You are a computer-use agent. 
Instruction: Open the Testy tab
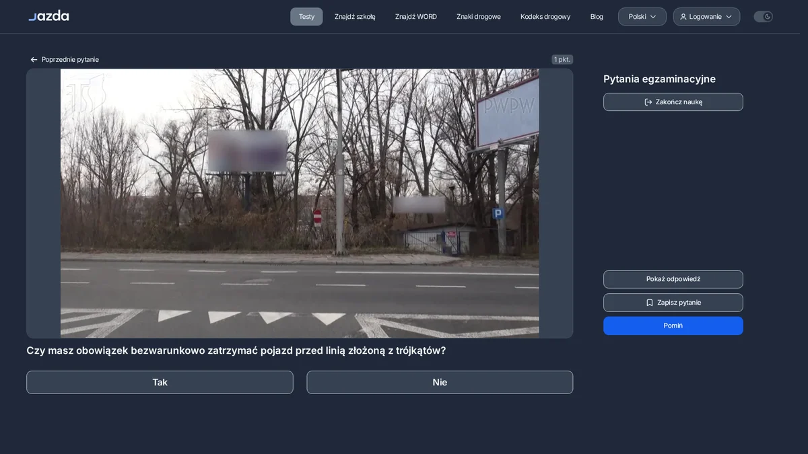(x=306, y=17)
